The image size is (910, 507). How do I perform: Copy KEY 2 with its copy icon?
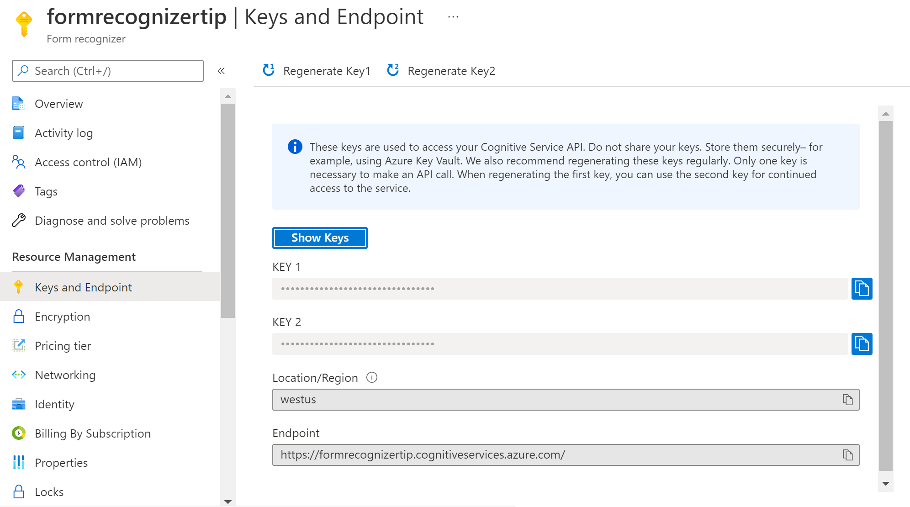pyautogui.click(x=862, y=344)
